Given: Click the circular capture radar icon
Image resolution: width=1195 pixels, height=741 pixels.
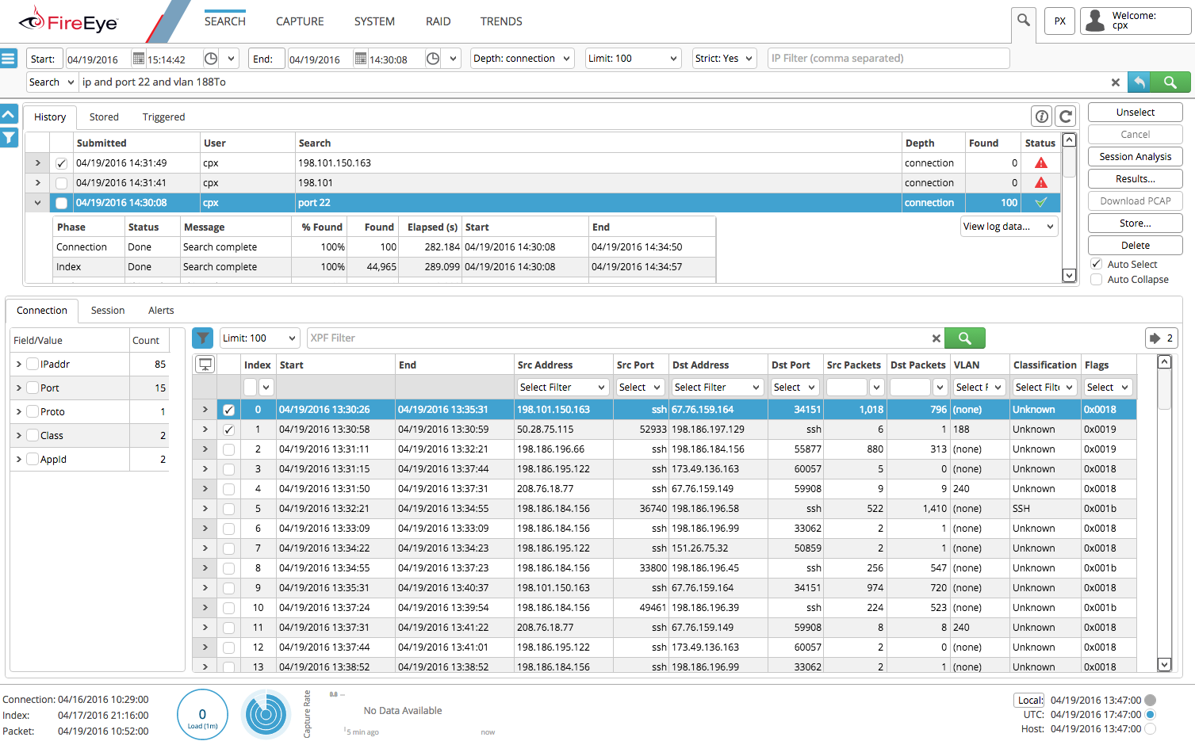Looking at the screenshot, I should tap(266, 715).
